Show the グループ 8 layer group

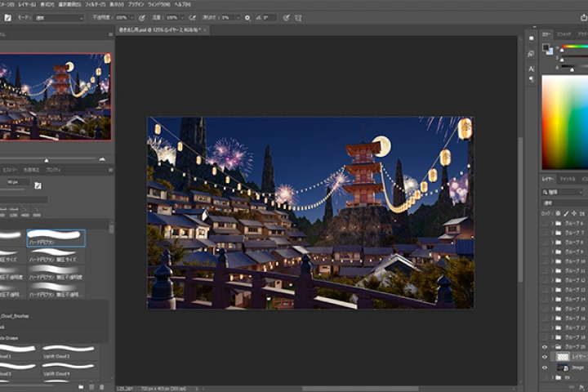tap(545, 243)
